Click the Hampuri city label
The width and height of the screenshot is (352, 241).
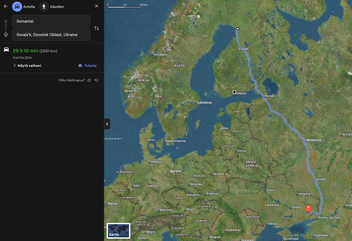(156, 162)
